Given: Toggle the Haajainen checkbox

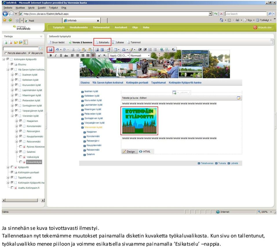Looking at the screenshot, I should coord(21,121).
